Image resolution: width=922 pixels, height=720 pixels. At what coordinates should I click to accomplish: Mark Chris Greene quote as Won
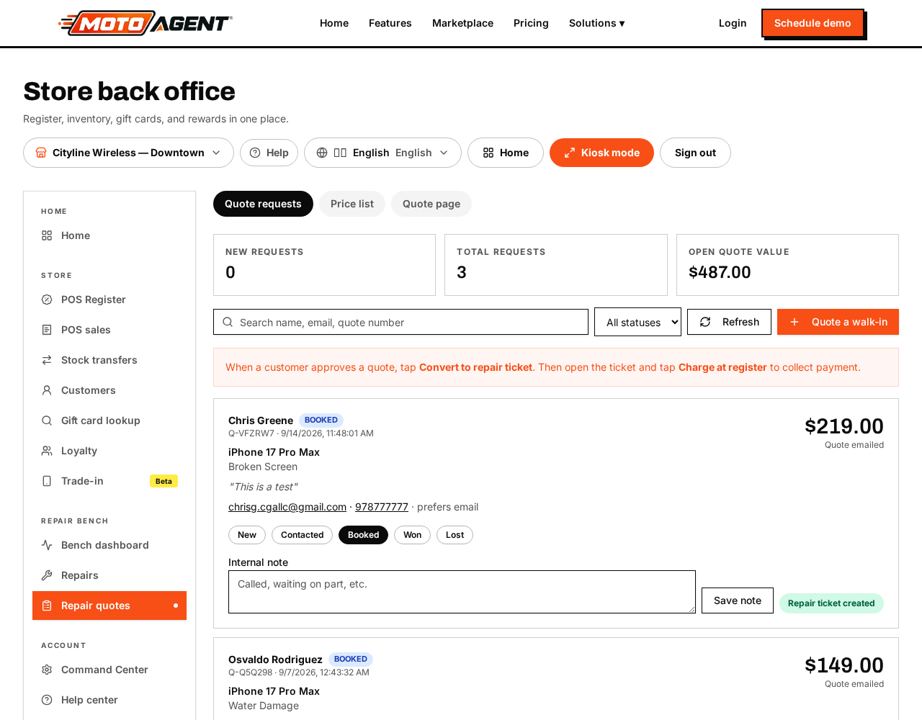click(x=412, y=535)
